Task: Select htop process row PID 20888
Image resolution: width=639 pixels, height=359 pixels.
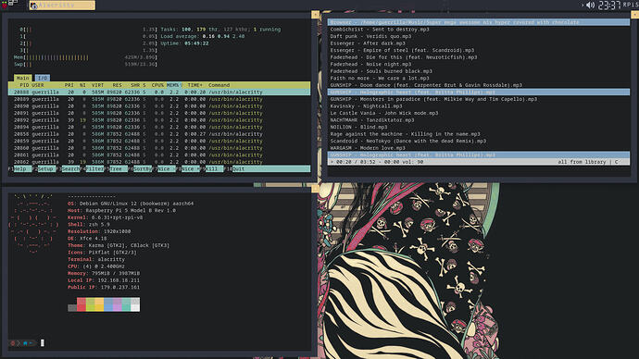Action: (x=159, y=92)
